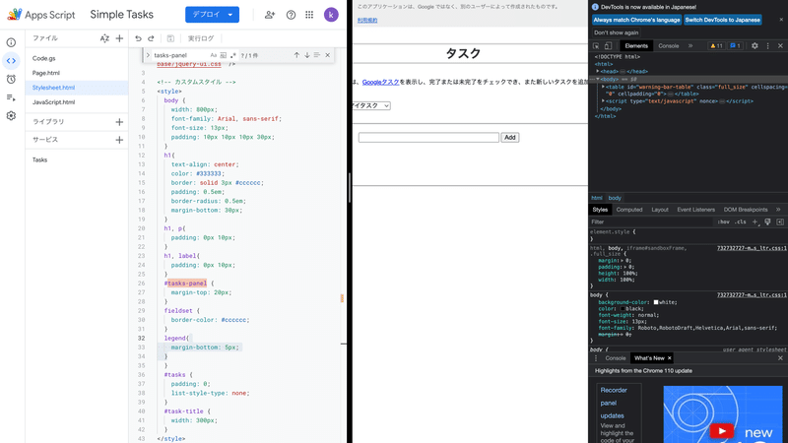
Task: Open the account avatar with letter k
Action: coord(331,15)
